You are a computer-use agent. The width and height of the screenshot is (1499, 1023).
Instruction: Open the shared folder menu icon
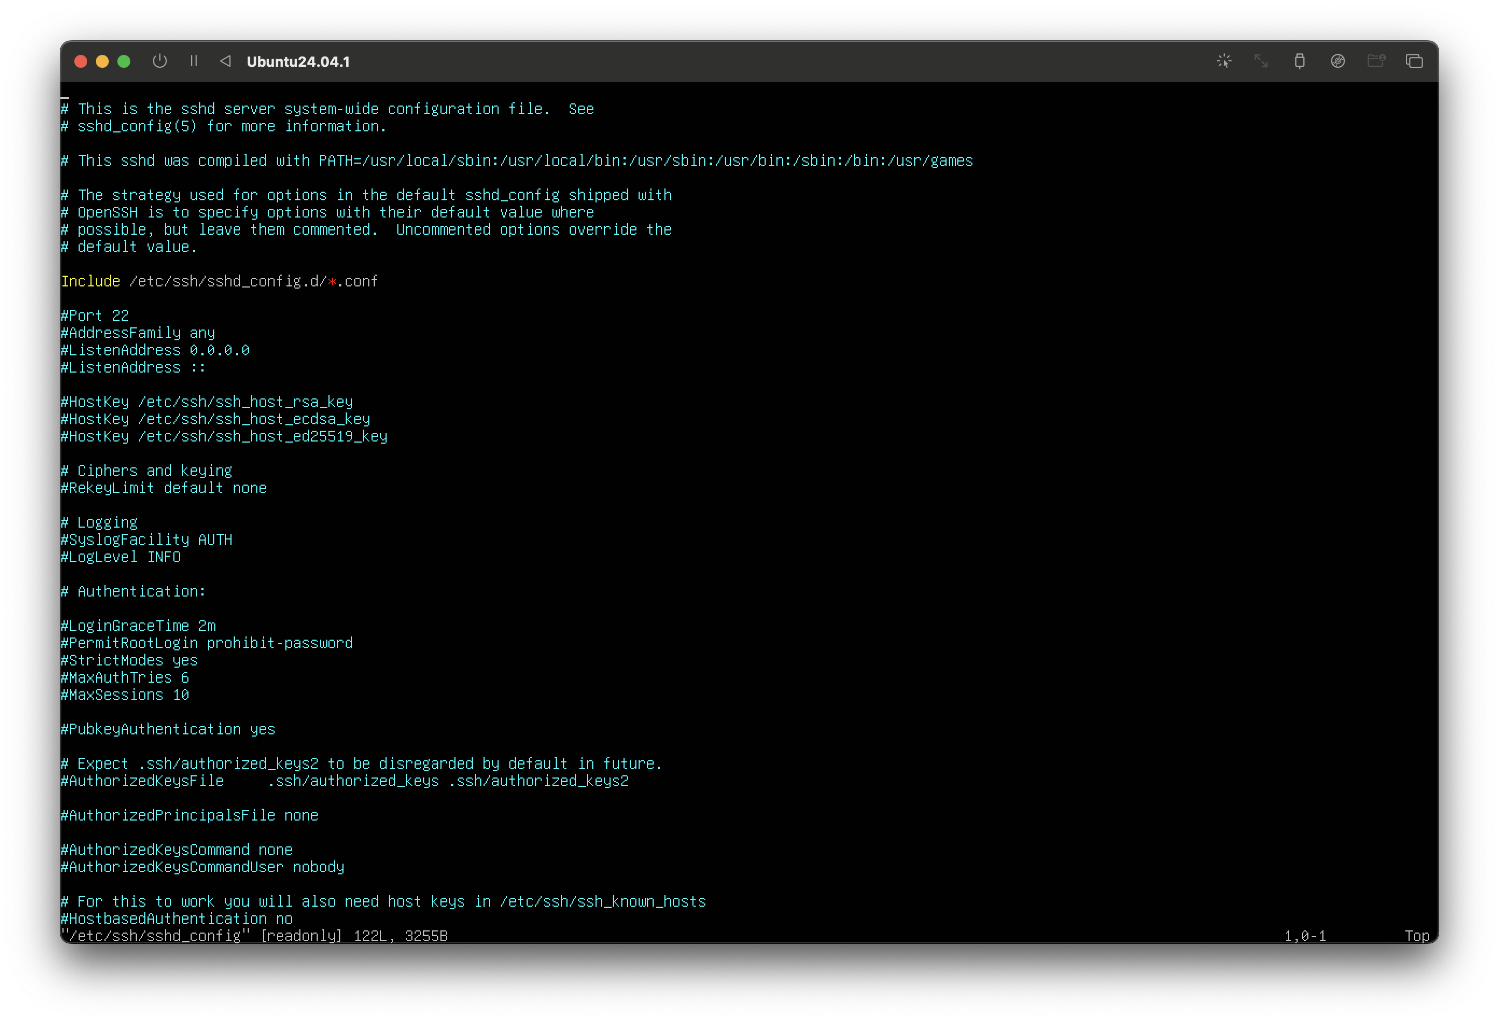tap(1376, 61)
